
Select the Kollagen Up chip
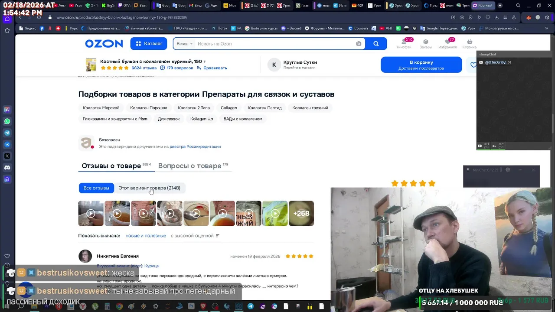click(202, 119)
